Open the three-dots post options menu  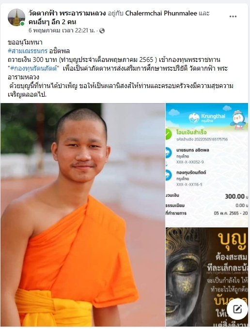[x=233, y=16]
